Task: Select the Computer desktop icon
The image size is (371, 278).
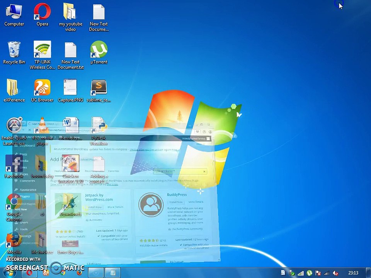Action: (14, 15)
